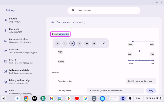Click the Volume label

61,62
